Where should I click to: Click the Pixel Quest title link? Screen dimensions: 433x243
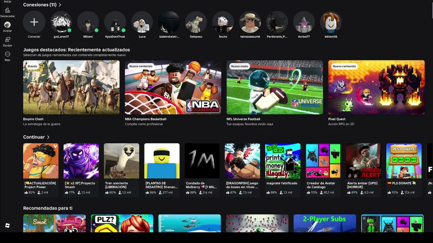tap(337, 119)
